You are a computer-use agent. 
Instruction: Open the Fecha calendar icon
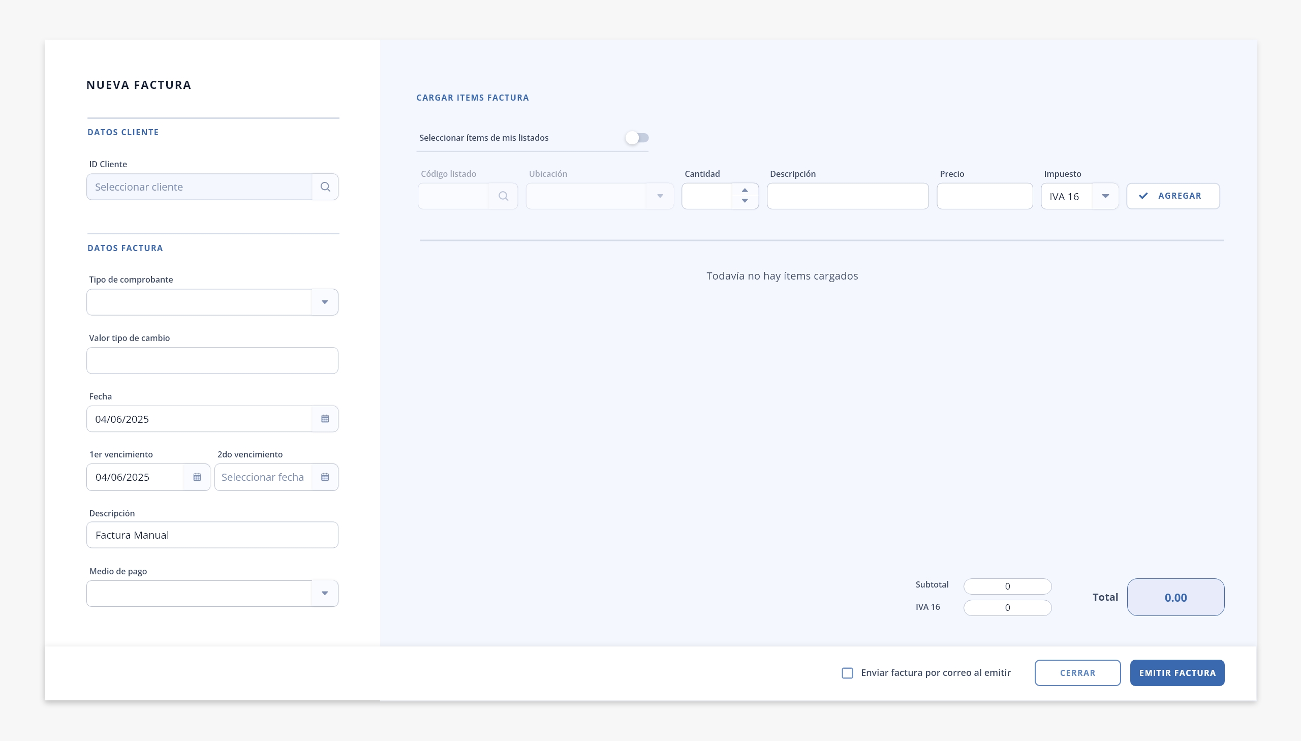pos(325,419)
